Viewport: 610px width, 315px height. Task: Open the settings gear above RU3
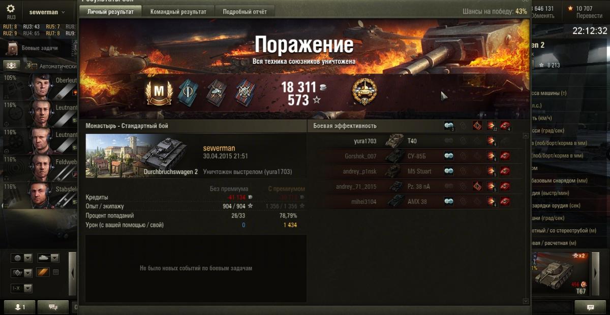(x=11, y=9)
